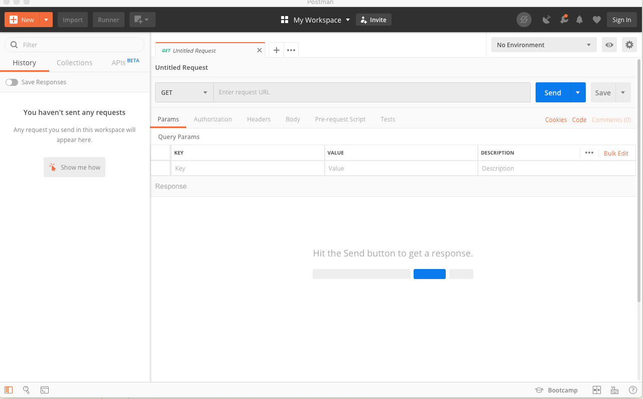Click the Untitled Request title text
643x399 pixels.
pyautogui.click(x=182, y=67)
